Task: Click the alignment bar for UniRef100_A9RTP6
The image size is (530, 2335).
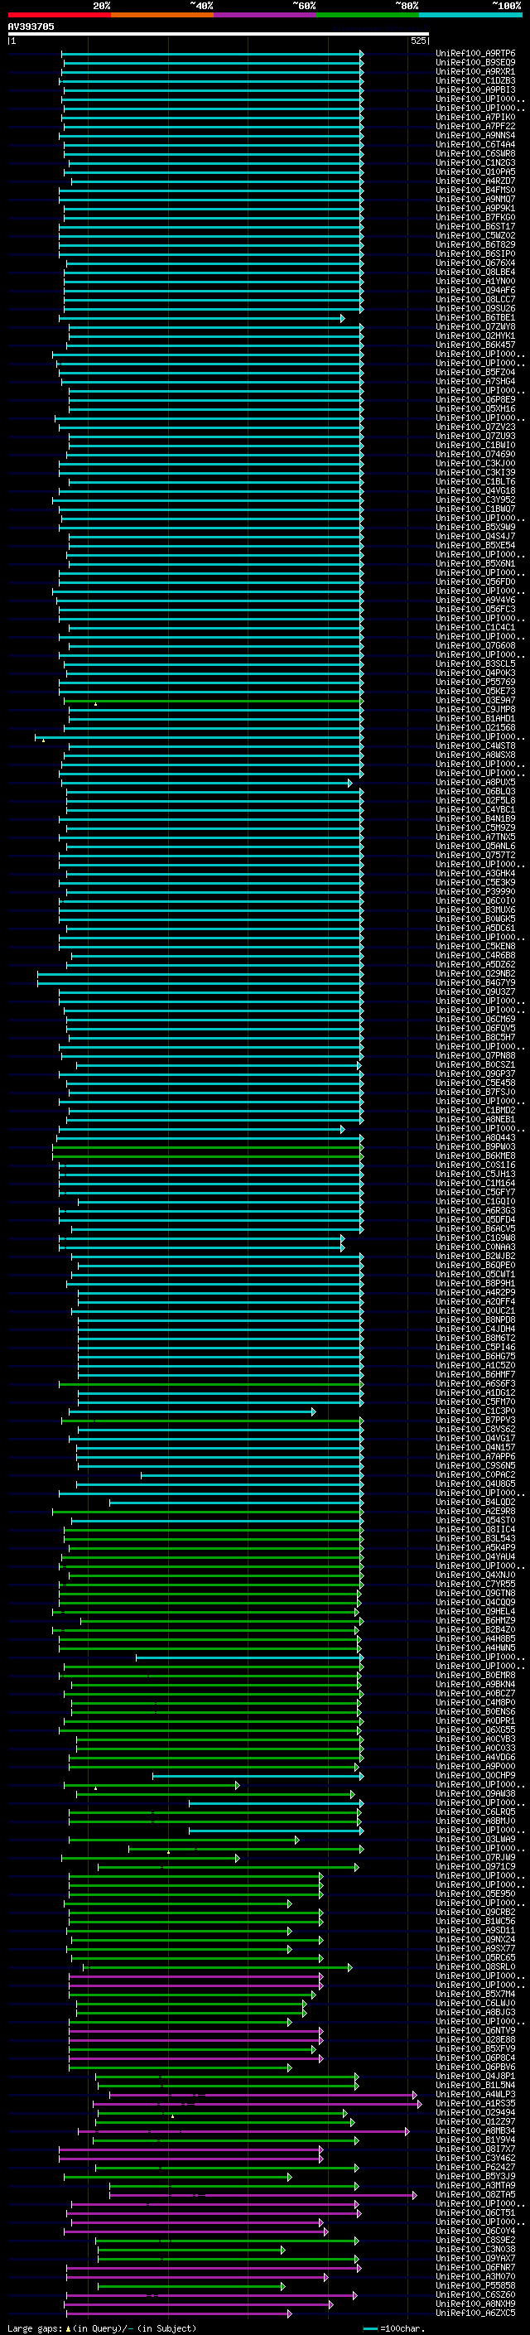Action: 213,54
